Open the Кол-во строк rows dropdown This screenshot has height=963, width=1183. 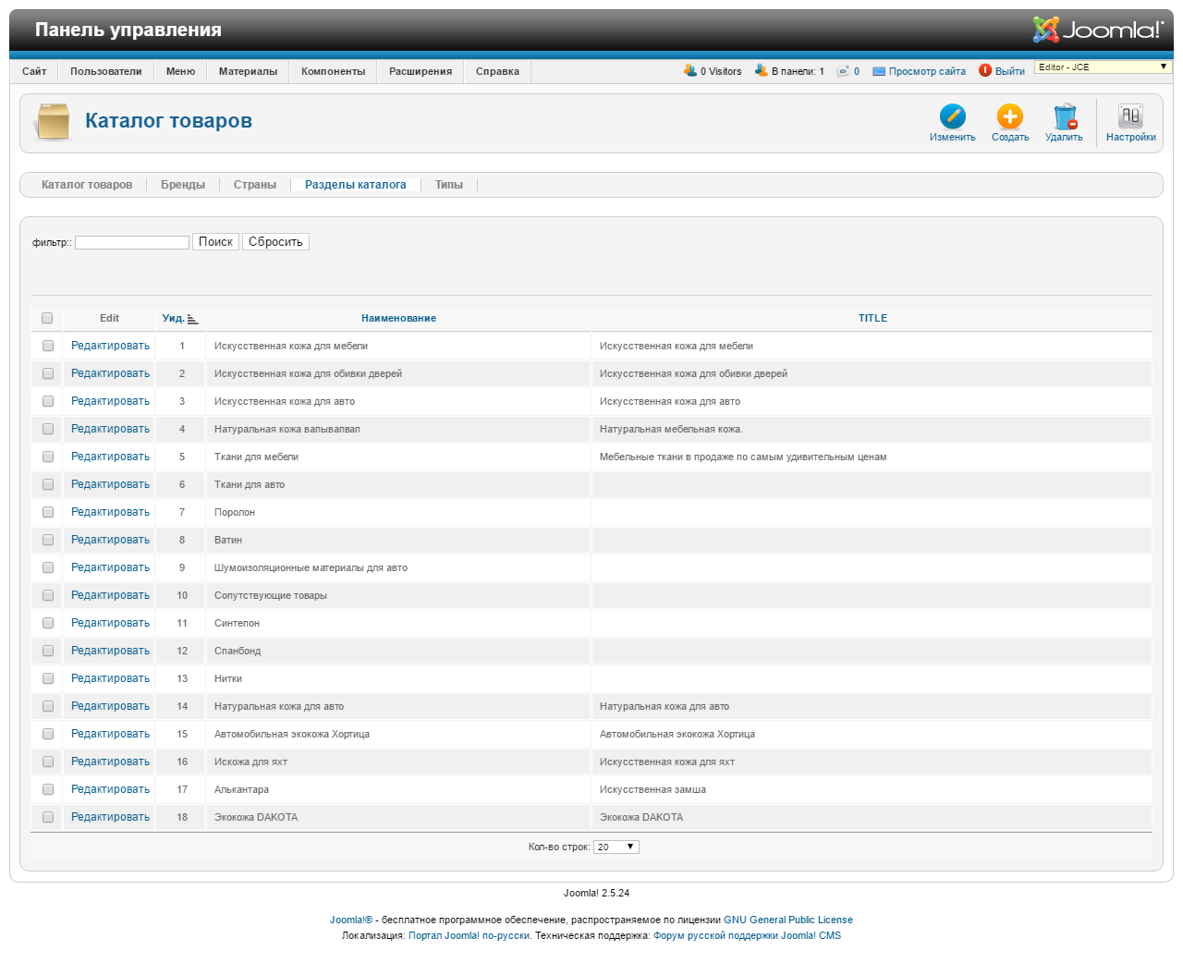click(616, 847)
